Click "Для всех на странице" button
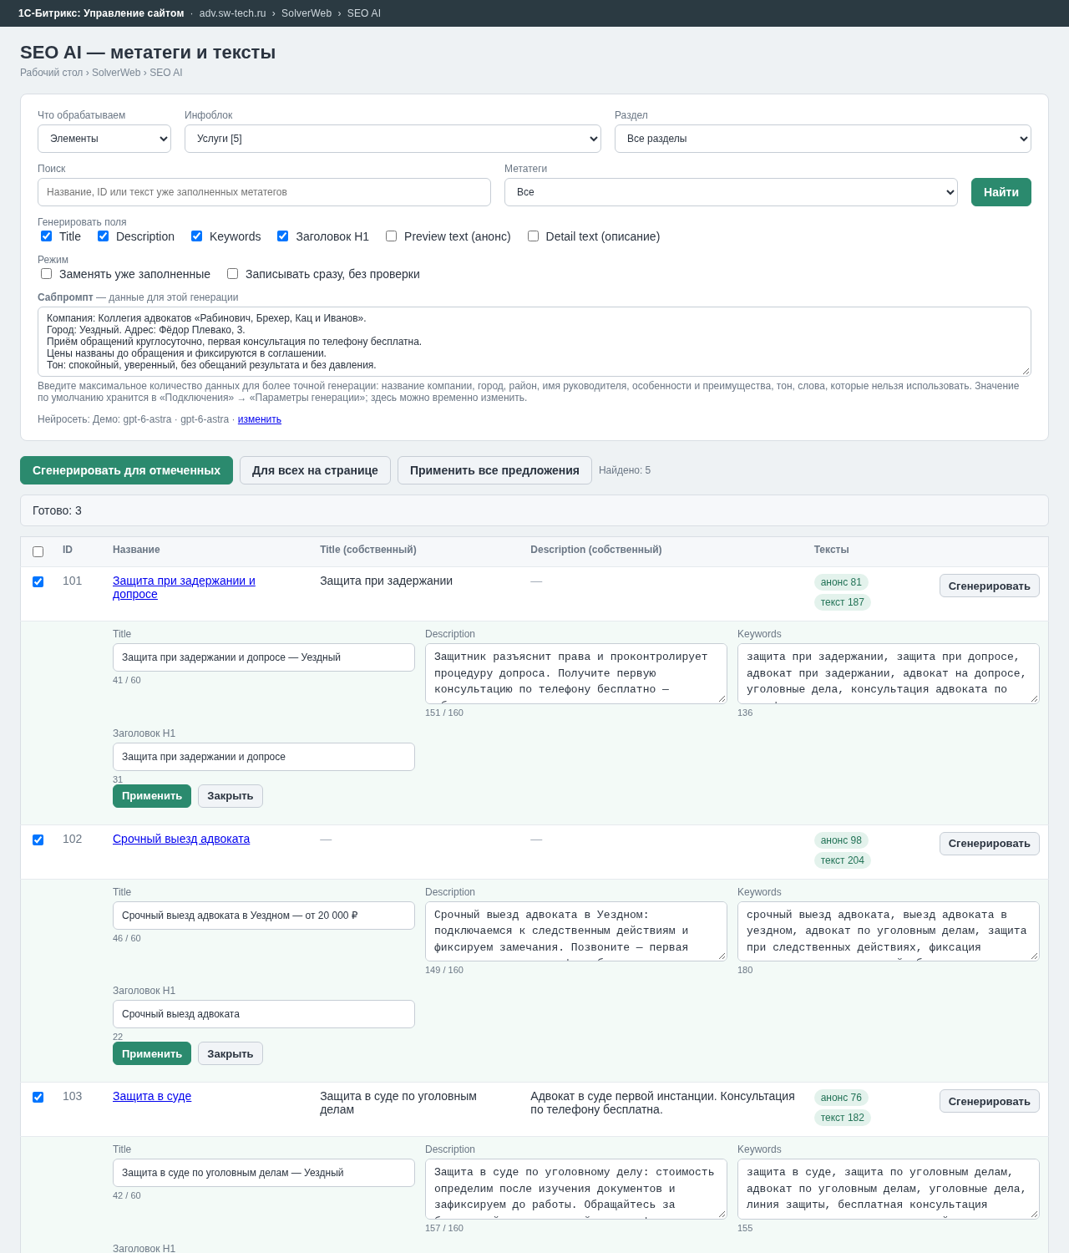Image resolution: width=1069 pixels, height=1253 pixels. (315, 470)
